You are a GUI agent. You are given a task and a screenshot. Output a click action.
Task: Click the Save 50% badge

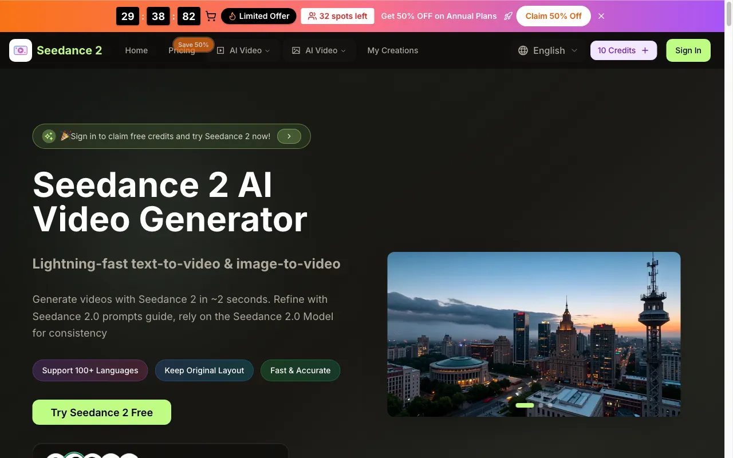(x=194, y=45)
